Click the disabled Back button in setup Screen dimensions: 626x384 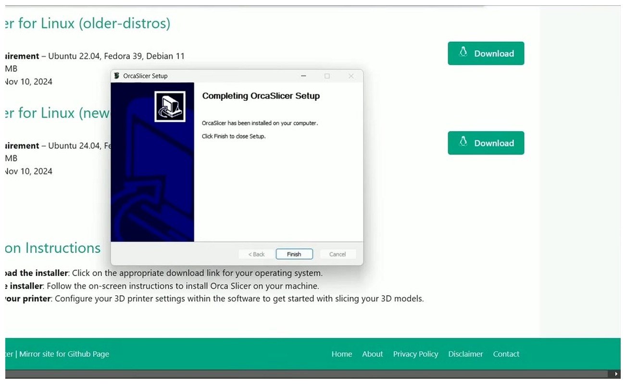tap(256, 254)
